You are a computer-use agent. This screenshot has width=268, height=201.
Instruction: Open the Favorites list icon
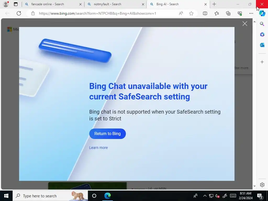(216, 13)
